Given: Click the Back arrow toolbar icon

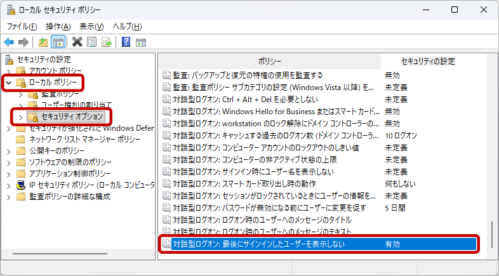Looking at the screenshot, I should click(x=9, y=42).
